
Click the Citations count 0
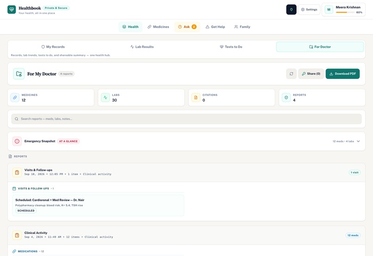[x=204, y=100]
